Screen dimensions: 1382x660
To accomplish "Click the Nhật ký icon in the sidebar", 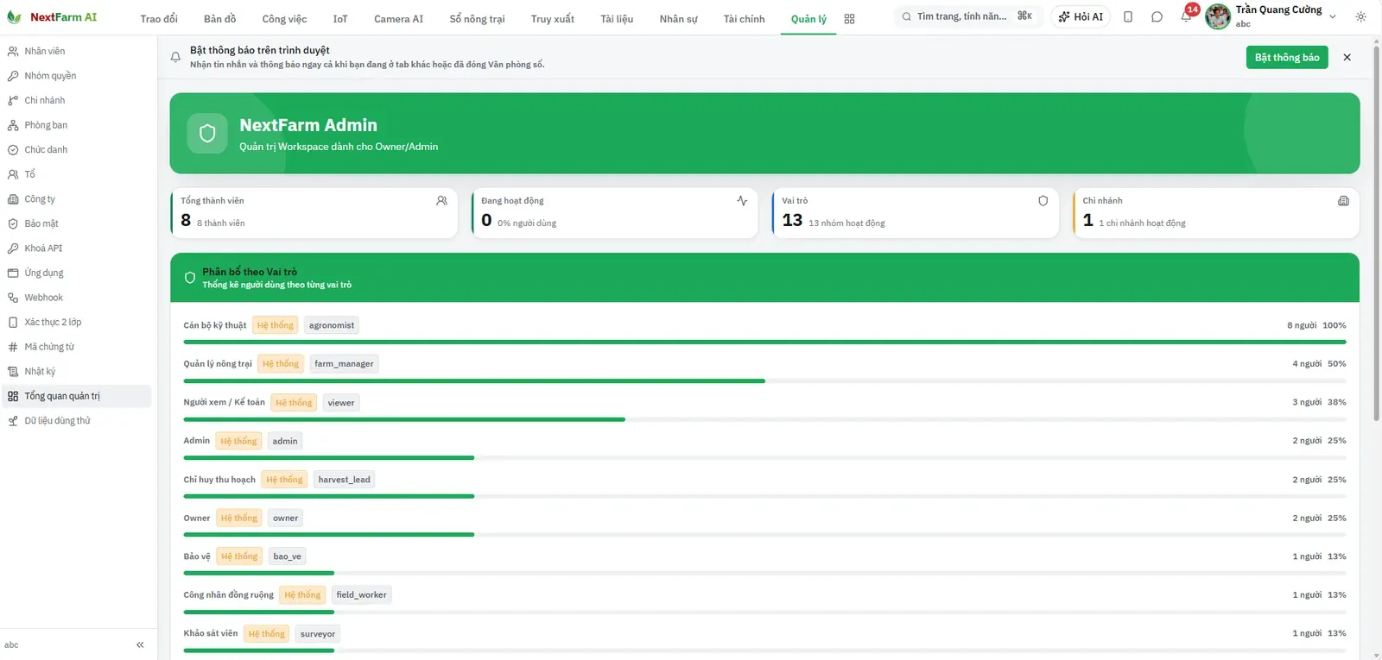I will [13, 372].
